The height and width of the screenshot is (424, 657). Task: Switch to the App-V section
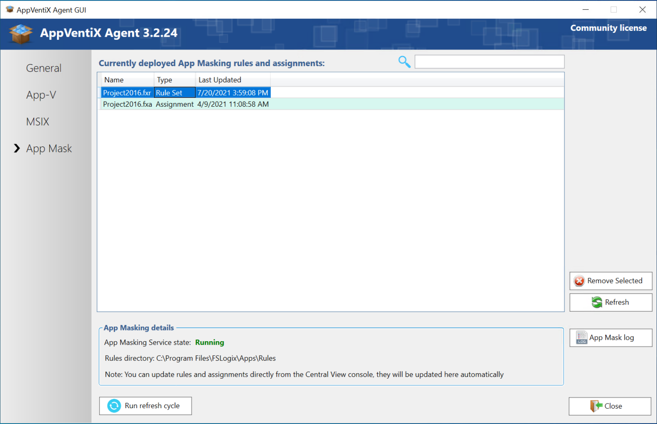[x=41, y=95]
